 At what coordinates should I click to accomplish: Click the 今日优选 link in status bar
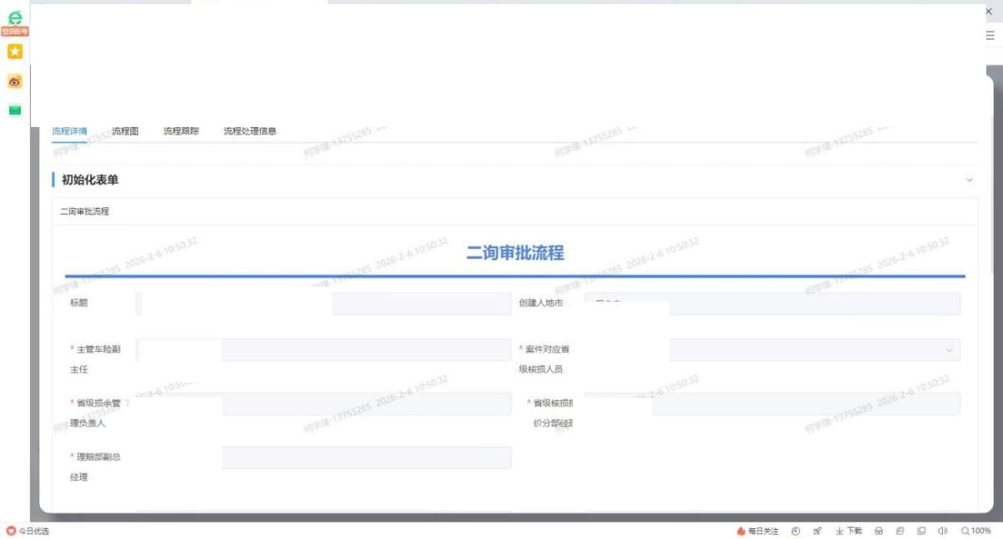coord(28,531)
